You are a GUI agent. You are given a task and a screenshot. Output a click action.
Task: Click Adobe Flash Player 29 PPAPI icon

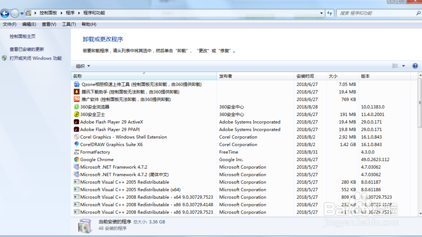point(77,129)
